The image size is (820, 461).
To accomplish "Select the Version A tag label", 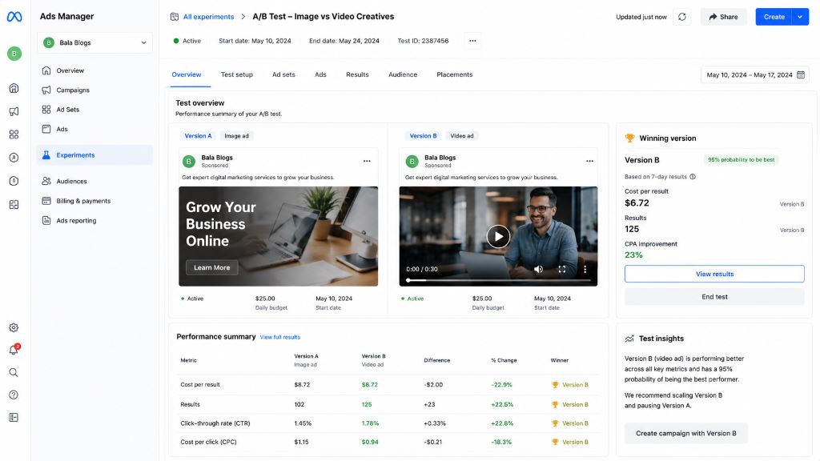I will pyautogui.click(x=199, y=136).
